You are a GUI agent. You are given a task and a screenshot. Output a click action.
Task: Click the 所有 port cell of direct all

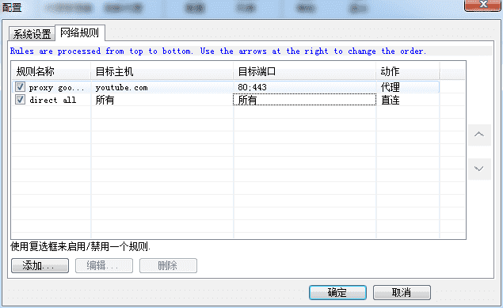[304, 100]
